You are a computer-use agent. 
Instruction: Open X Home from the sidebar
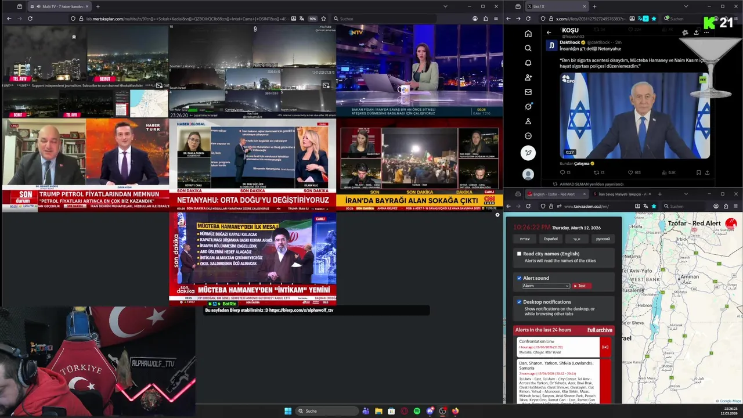pos(528,34)
